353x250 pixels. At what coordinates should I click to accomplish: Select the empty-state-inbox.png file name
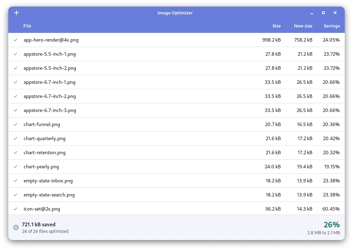[x=48, y=181]
